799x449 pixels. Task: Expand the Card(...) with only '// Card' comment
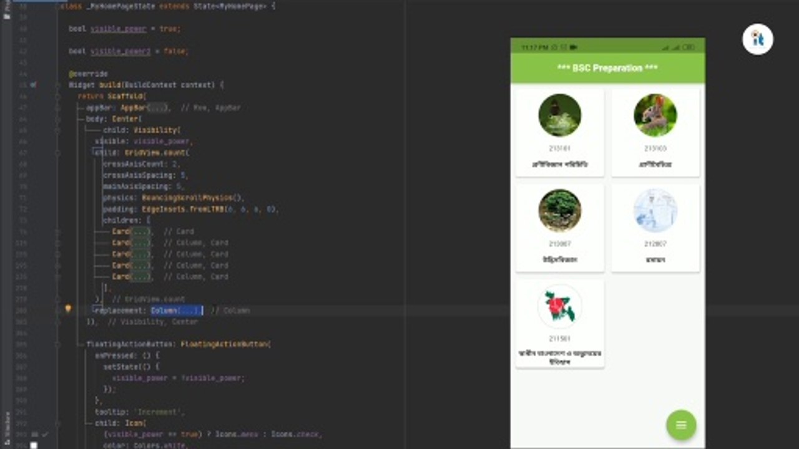tap(141, 231)
